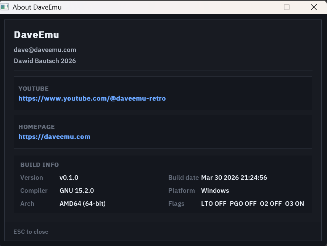Select the Dawid Bautsch 2026 author line
Screen dimensions: 327x246
click(x=45, y=61)
